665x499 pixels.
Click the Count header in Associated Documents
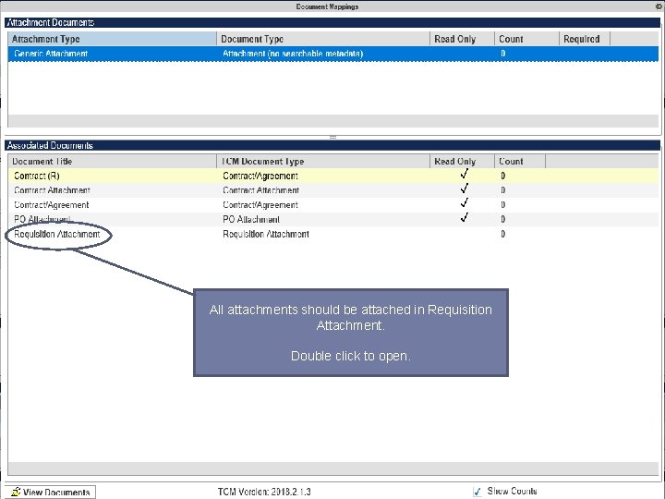[520, 161]
